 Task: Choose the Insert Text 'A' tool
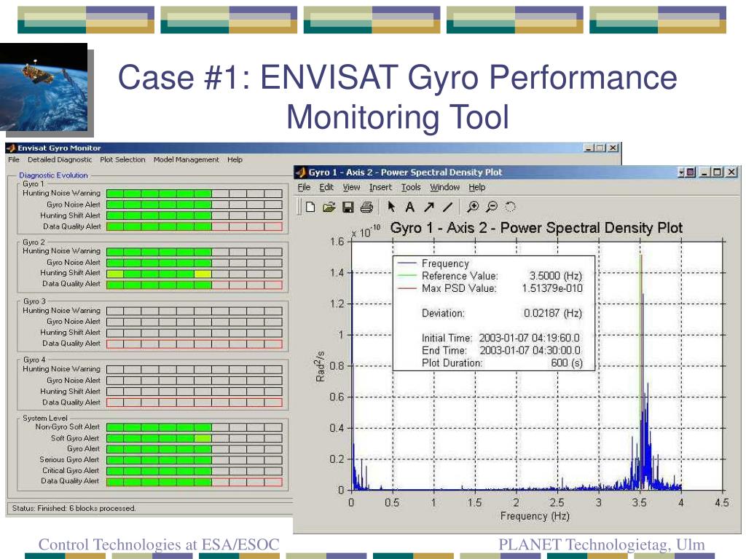pos(409,207)
